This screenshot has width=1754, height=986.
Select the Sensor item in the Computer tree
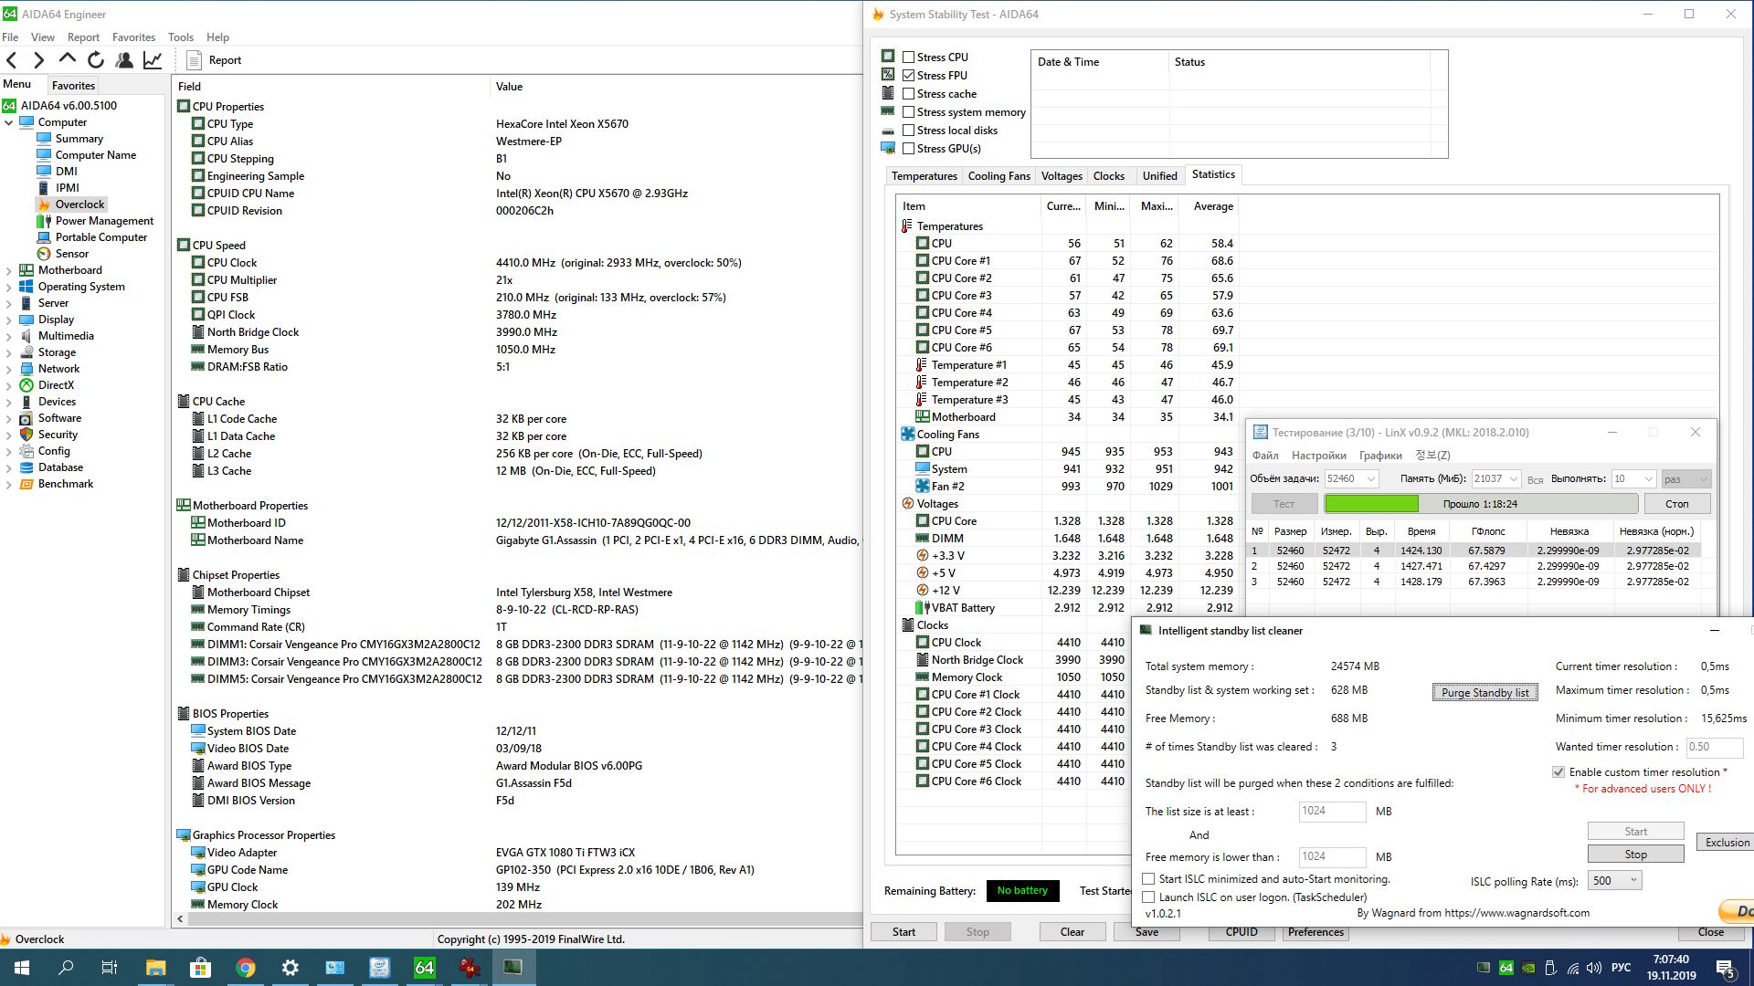71,254
